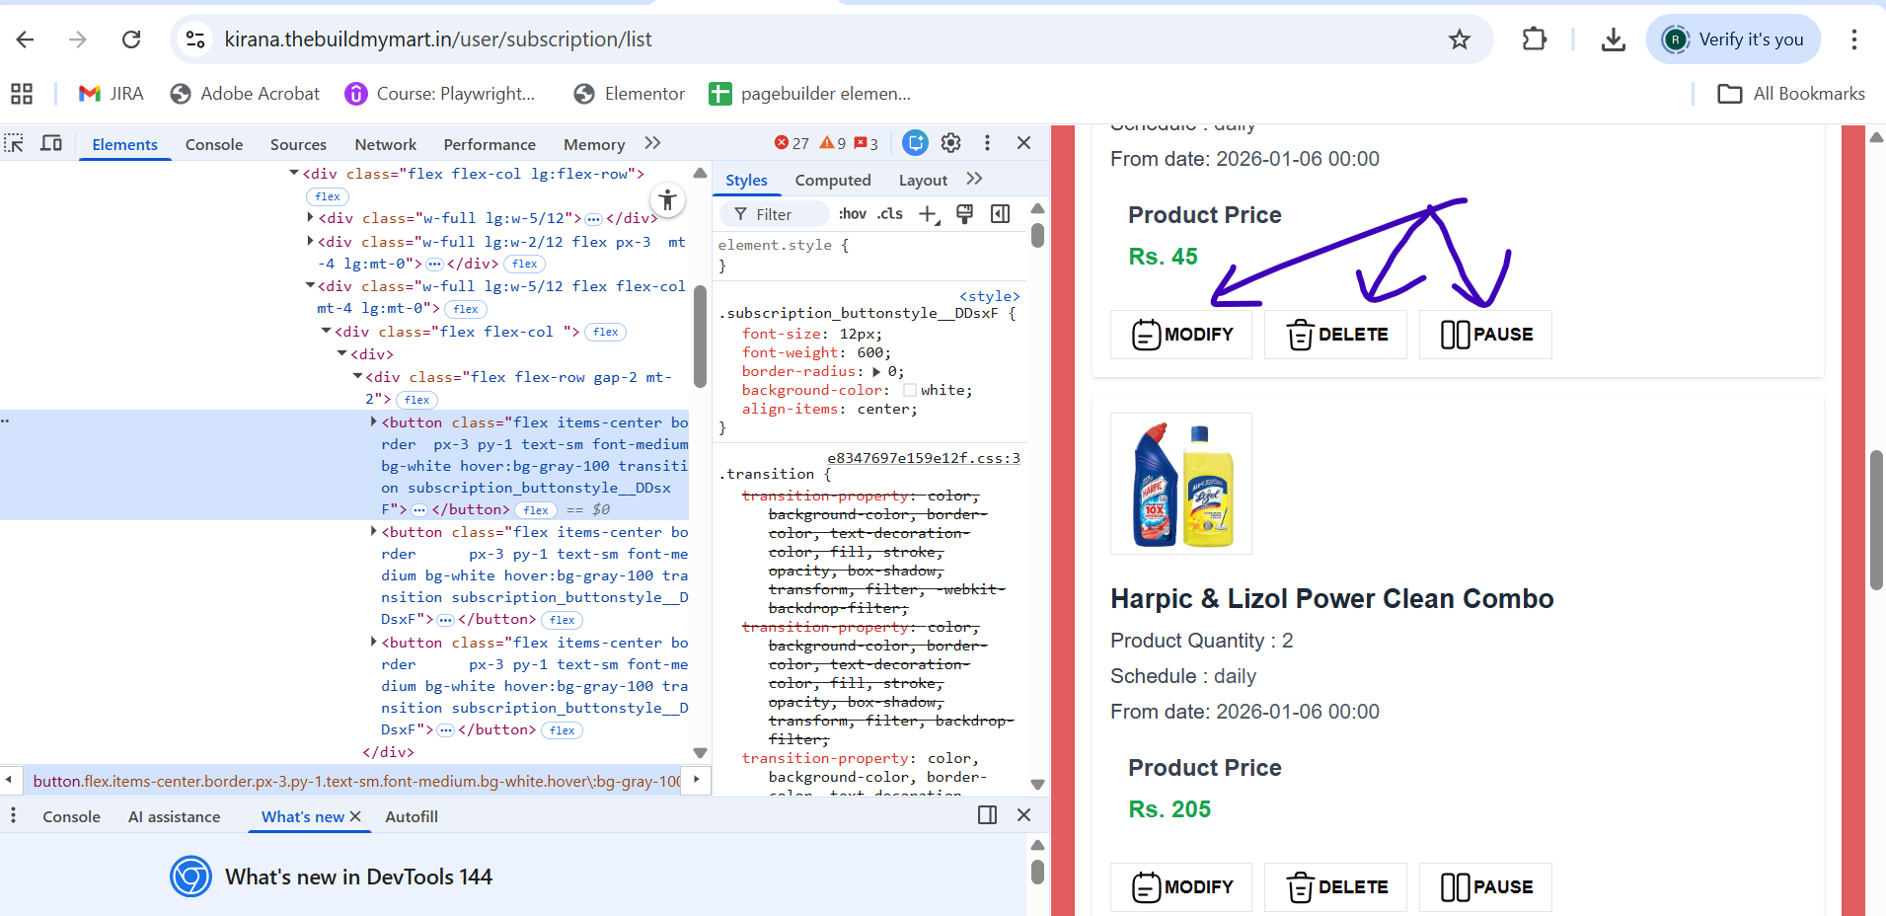Open the rendering emulation paintbrush icon
Screen dimensions: 1886x916
(965, 214)
